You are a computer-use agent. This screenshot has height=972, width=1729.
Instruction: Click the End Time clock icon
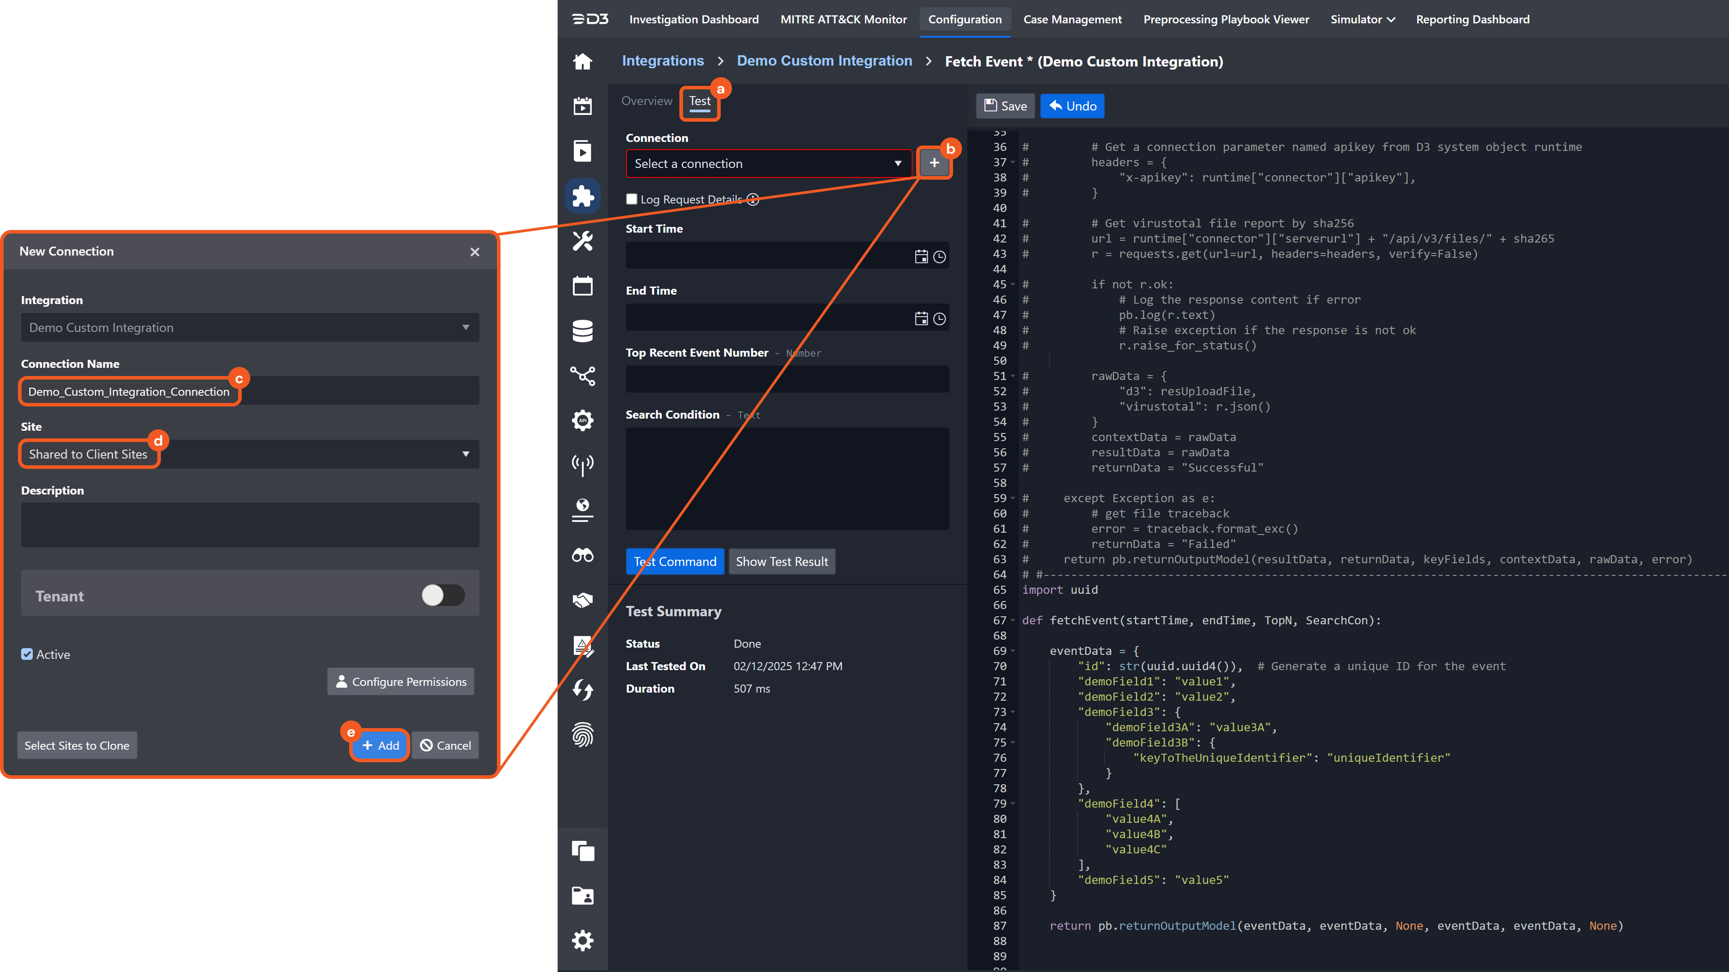pyautogui.click(x=939, y=318)
